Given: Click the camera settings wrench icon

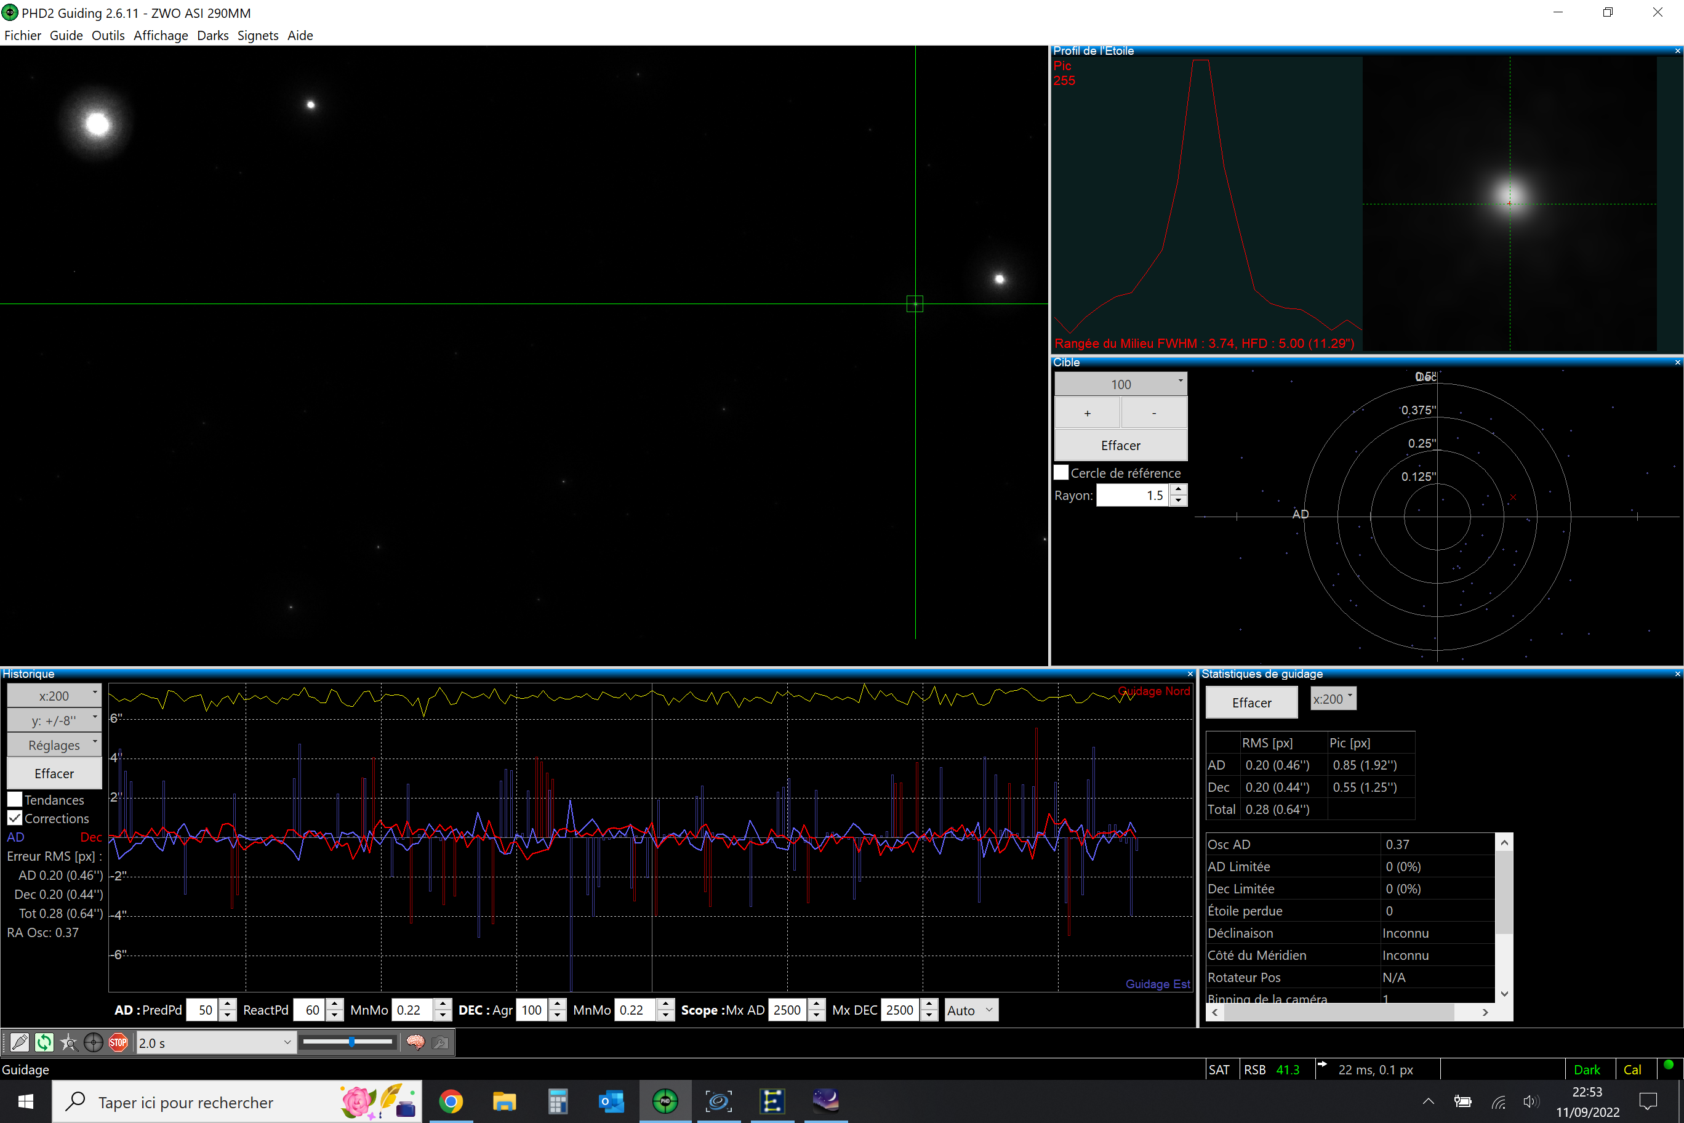Looking at the screenshot, I should [440, 1043].
